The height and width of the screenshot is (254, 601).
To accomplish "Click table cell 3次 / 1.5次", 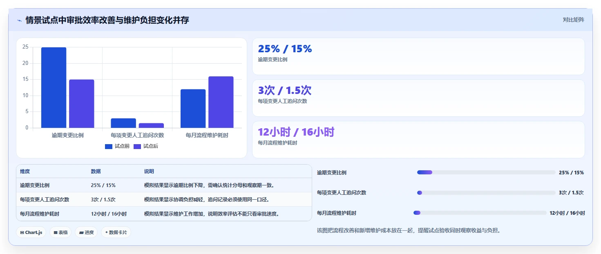I will tap(103, 200).
